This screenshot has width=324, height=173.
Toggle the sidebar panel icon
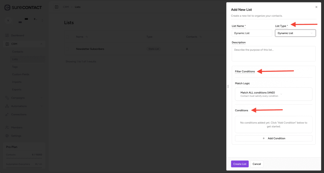pos(56,7)
